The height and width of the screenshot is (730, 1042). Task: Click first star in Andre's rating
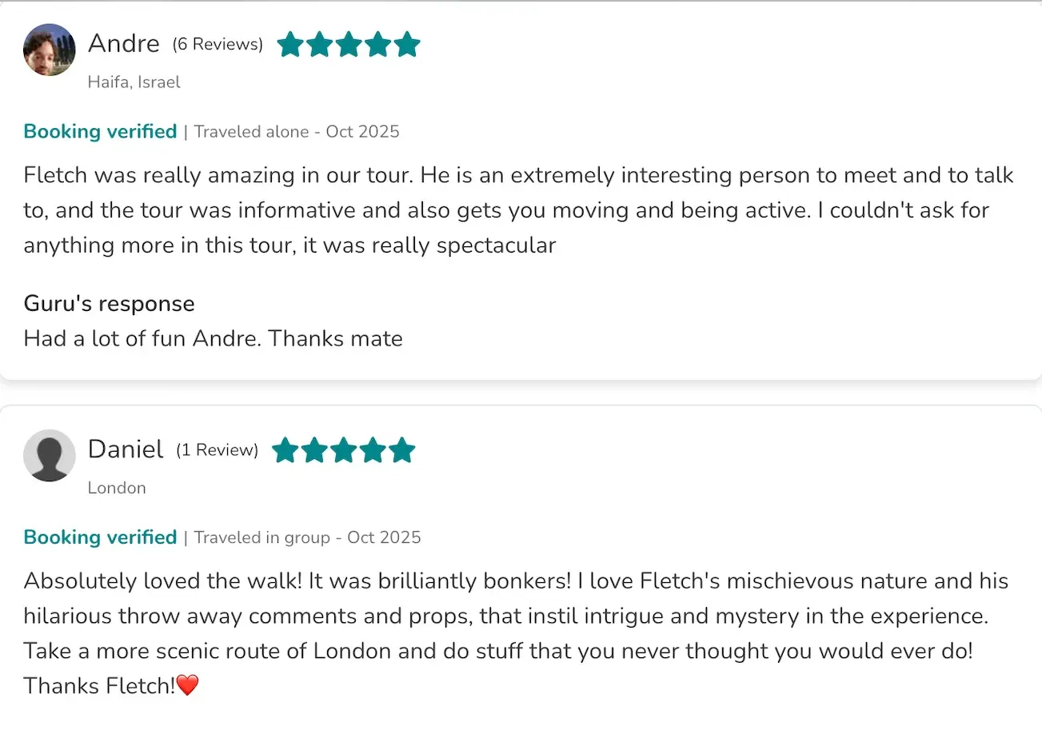[289, 45]
